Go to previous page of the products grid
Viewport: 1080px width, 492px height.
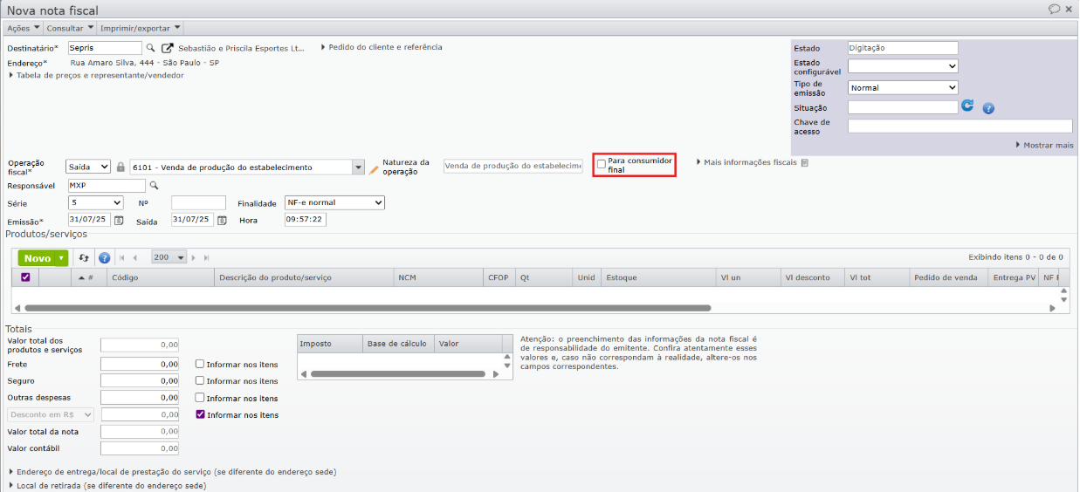point(135,258)
